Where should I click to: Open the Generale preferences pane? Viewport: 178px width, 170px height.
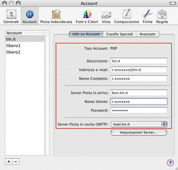[11, 16]
